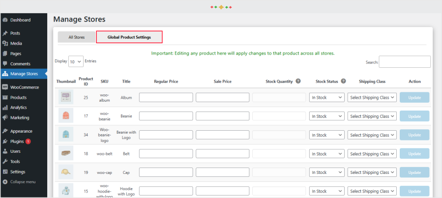Click the Dashboard icon in sidebar
Viewport: 442px width, 198px height.
point(5,20)
